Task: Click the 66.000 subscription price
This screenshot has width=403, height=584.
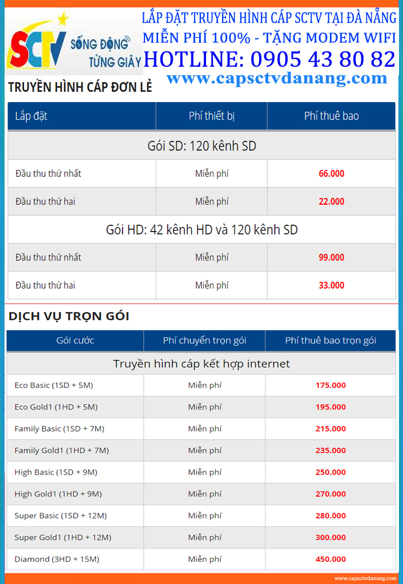Action: 332,173
